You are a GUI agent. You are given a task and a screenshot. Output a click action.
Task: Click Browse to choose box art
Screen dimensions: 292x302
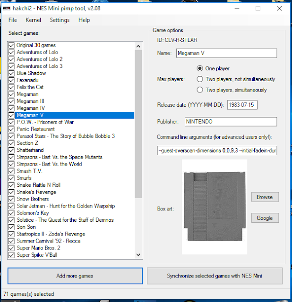point(265,197)
